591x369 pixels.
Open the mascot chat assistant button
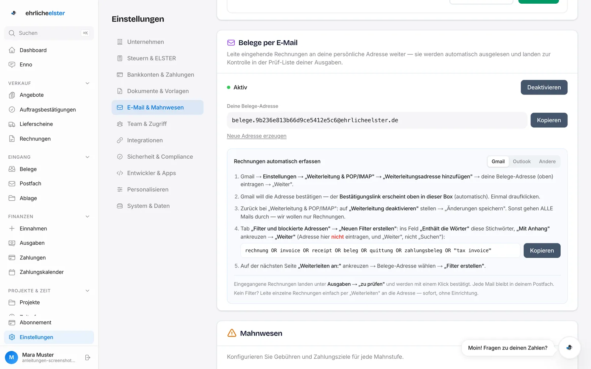(569, 348)
